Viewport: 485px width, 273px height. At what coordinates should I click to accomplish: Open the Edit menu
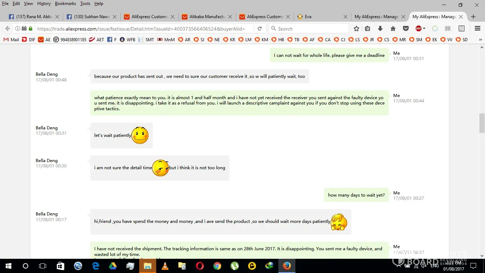16,4
